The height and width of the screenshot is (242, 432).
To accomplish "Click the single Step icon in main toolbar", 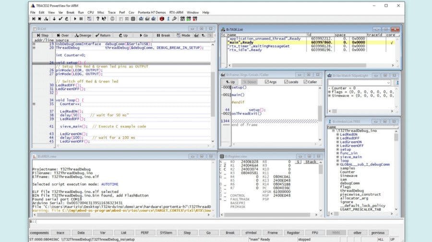I will point(34,19).
